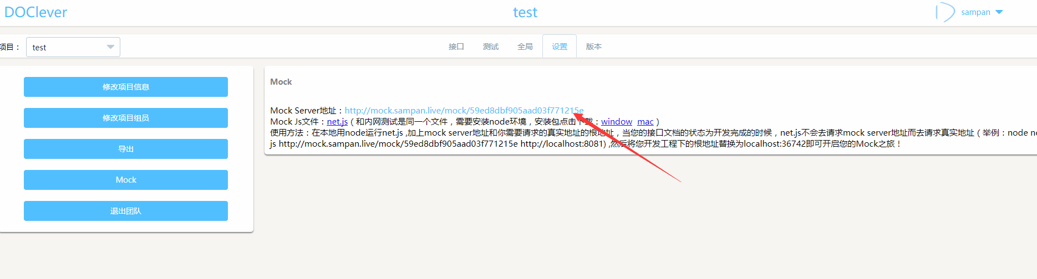Click the user avatar icon beside sampan

(945, 12)
